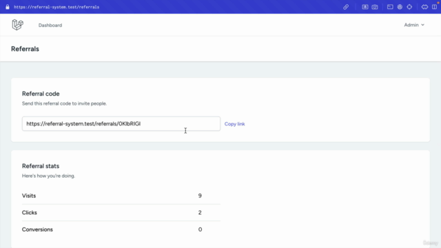Click the code brackets icon in toolbar
The image size is (441, 248).
point(424,7)
